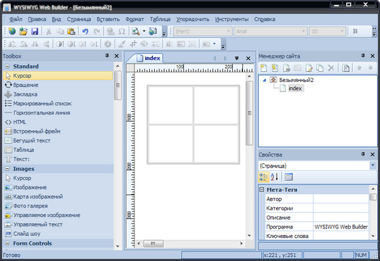This screenshot has height=261, width=380.
Task: Open the Правка menu
Action: pyautogui.click(x=37, y=19)
